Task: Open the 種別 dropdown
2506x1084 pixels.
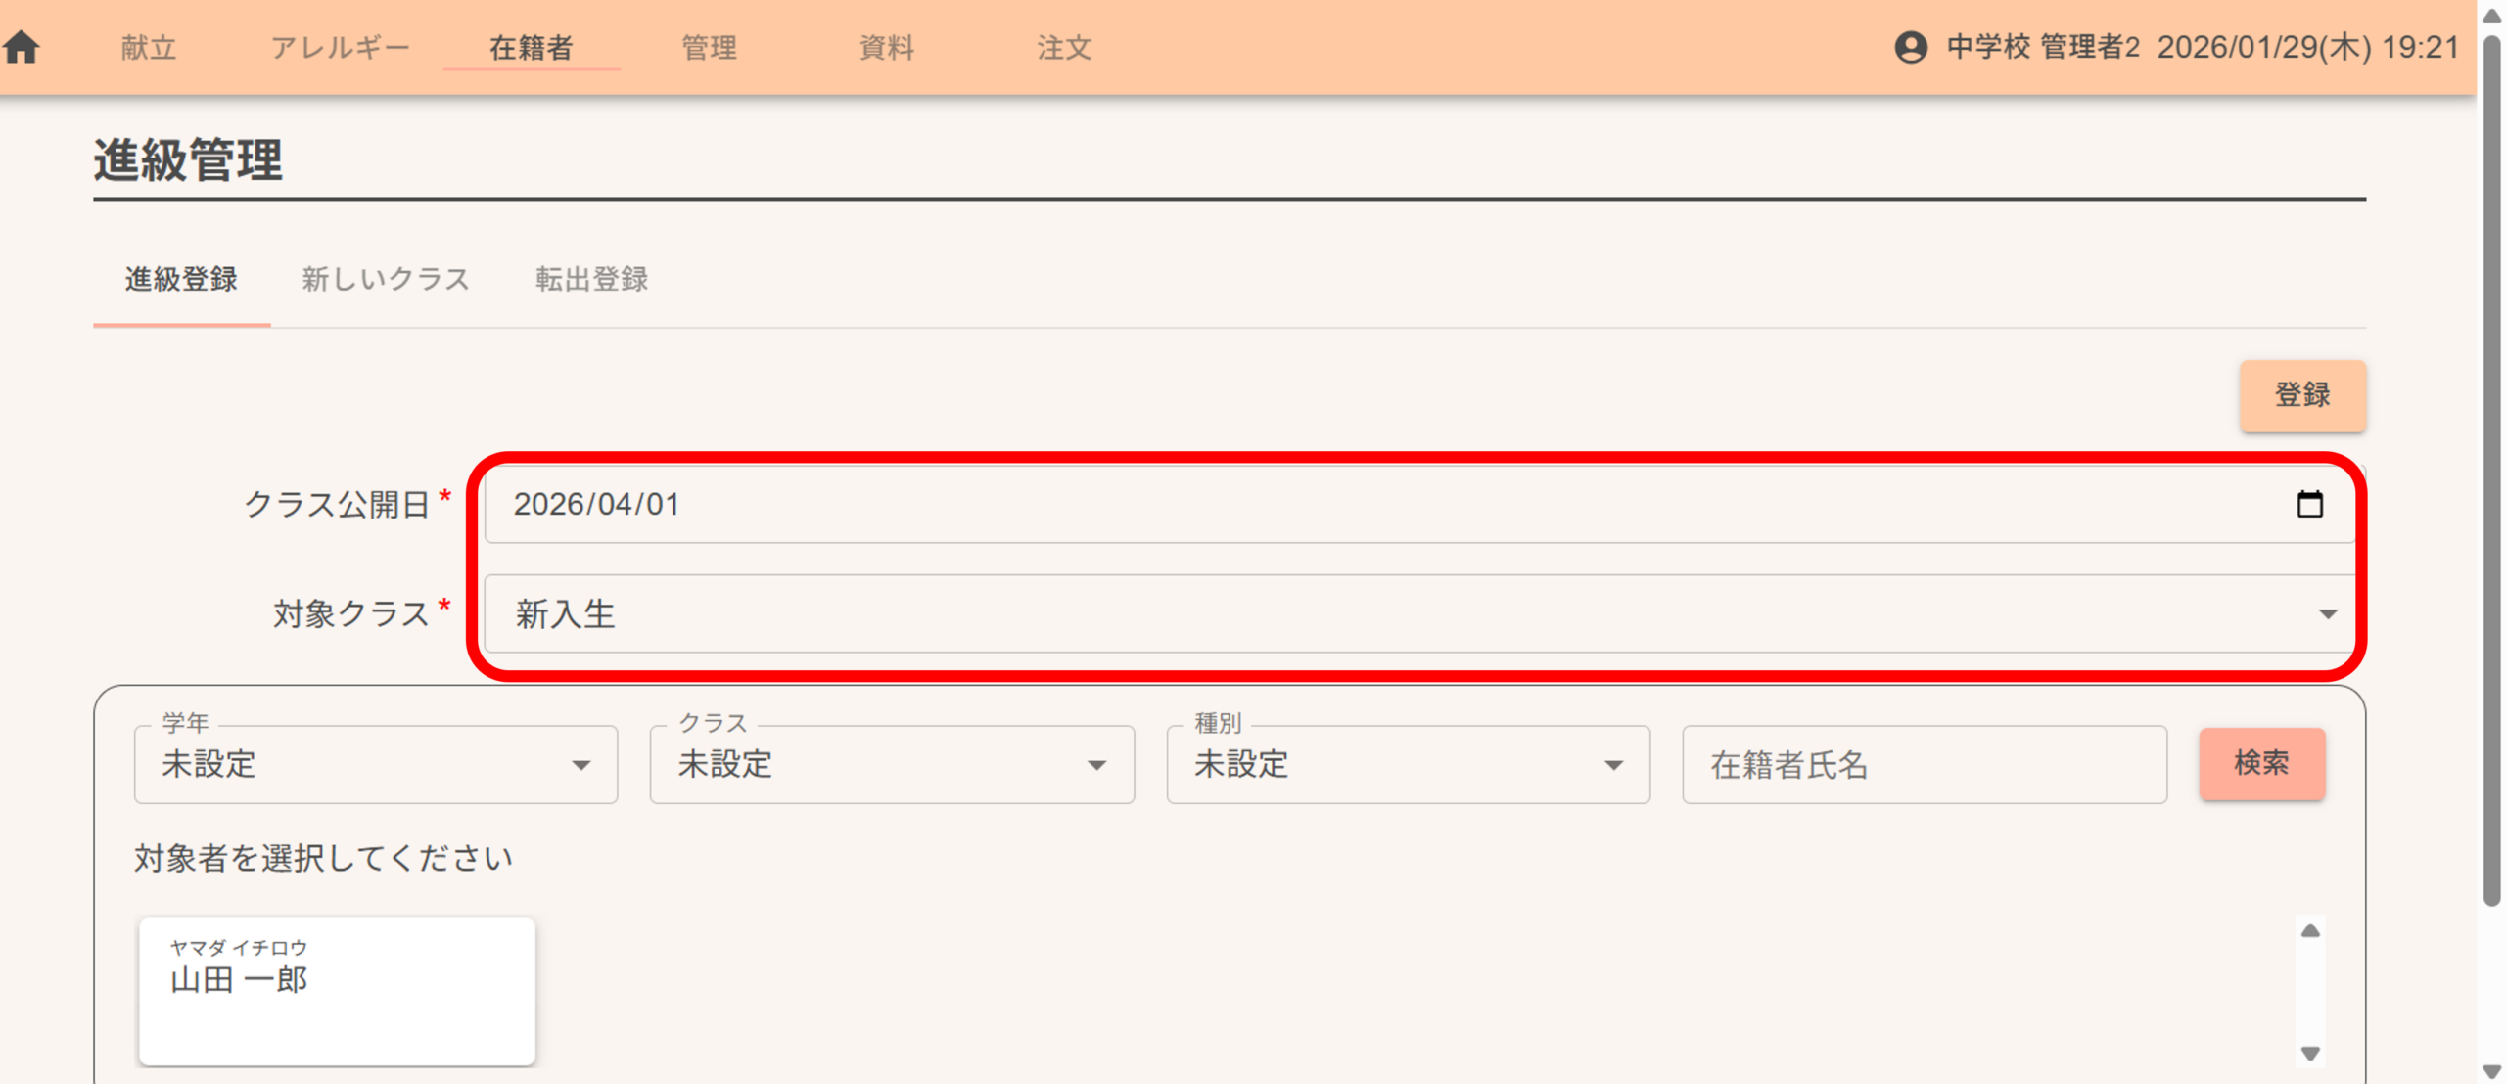Action: pos(1407,764)
